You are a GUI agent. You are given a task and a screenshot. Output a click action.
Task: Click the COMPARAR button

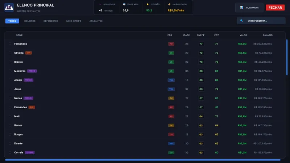pos(249,8)
